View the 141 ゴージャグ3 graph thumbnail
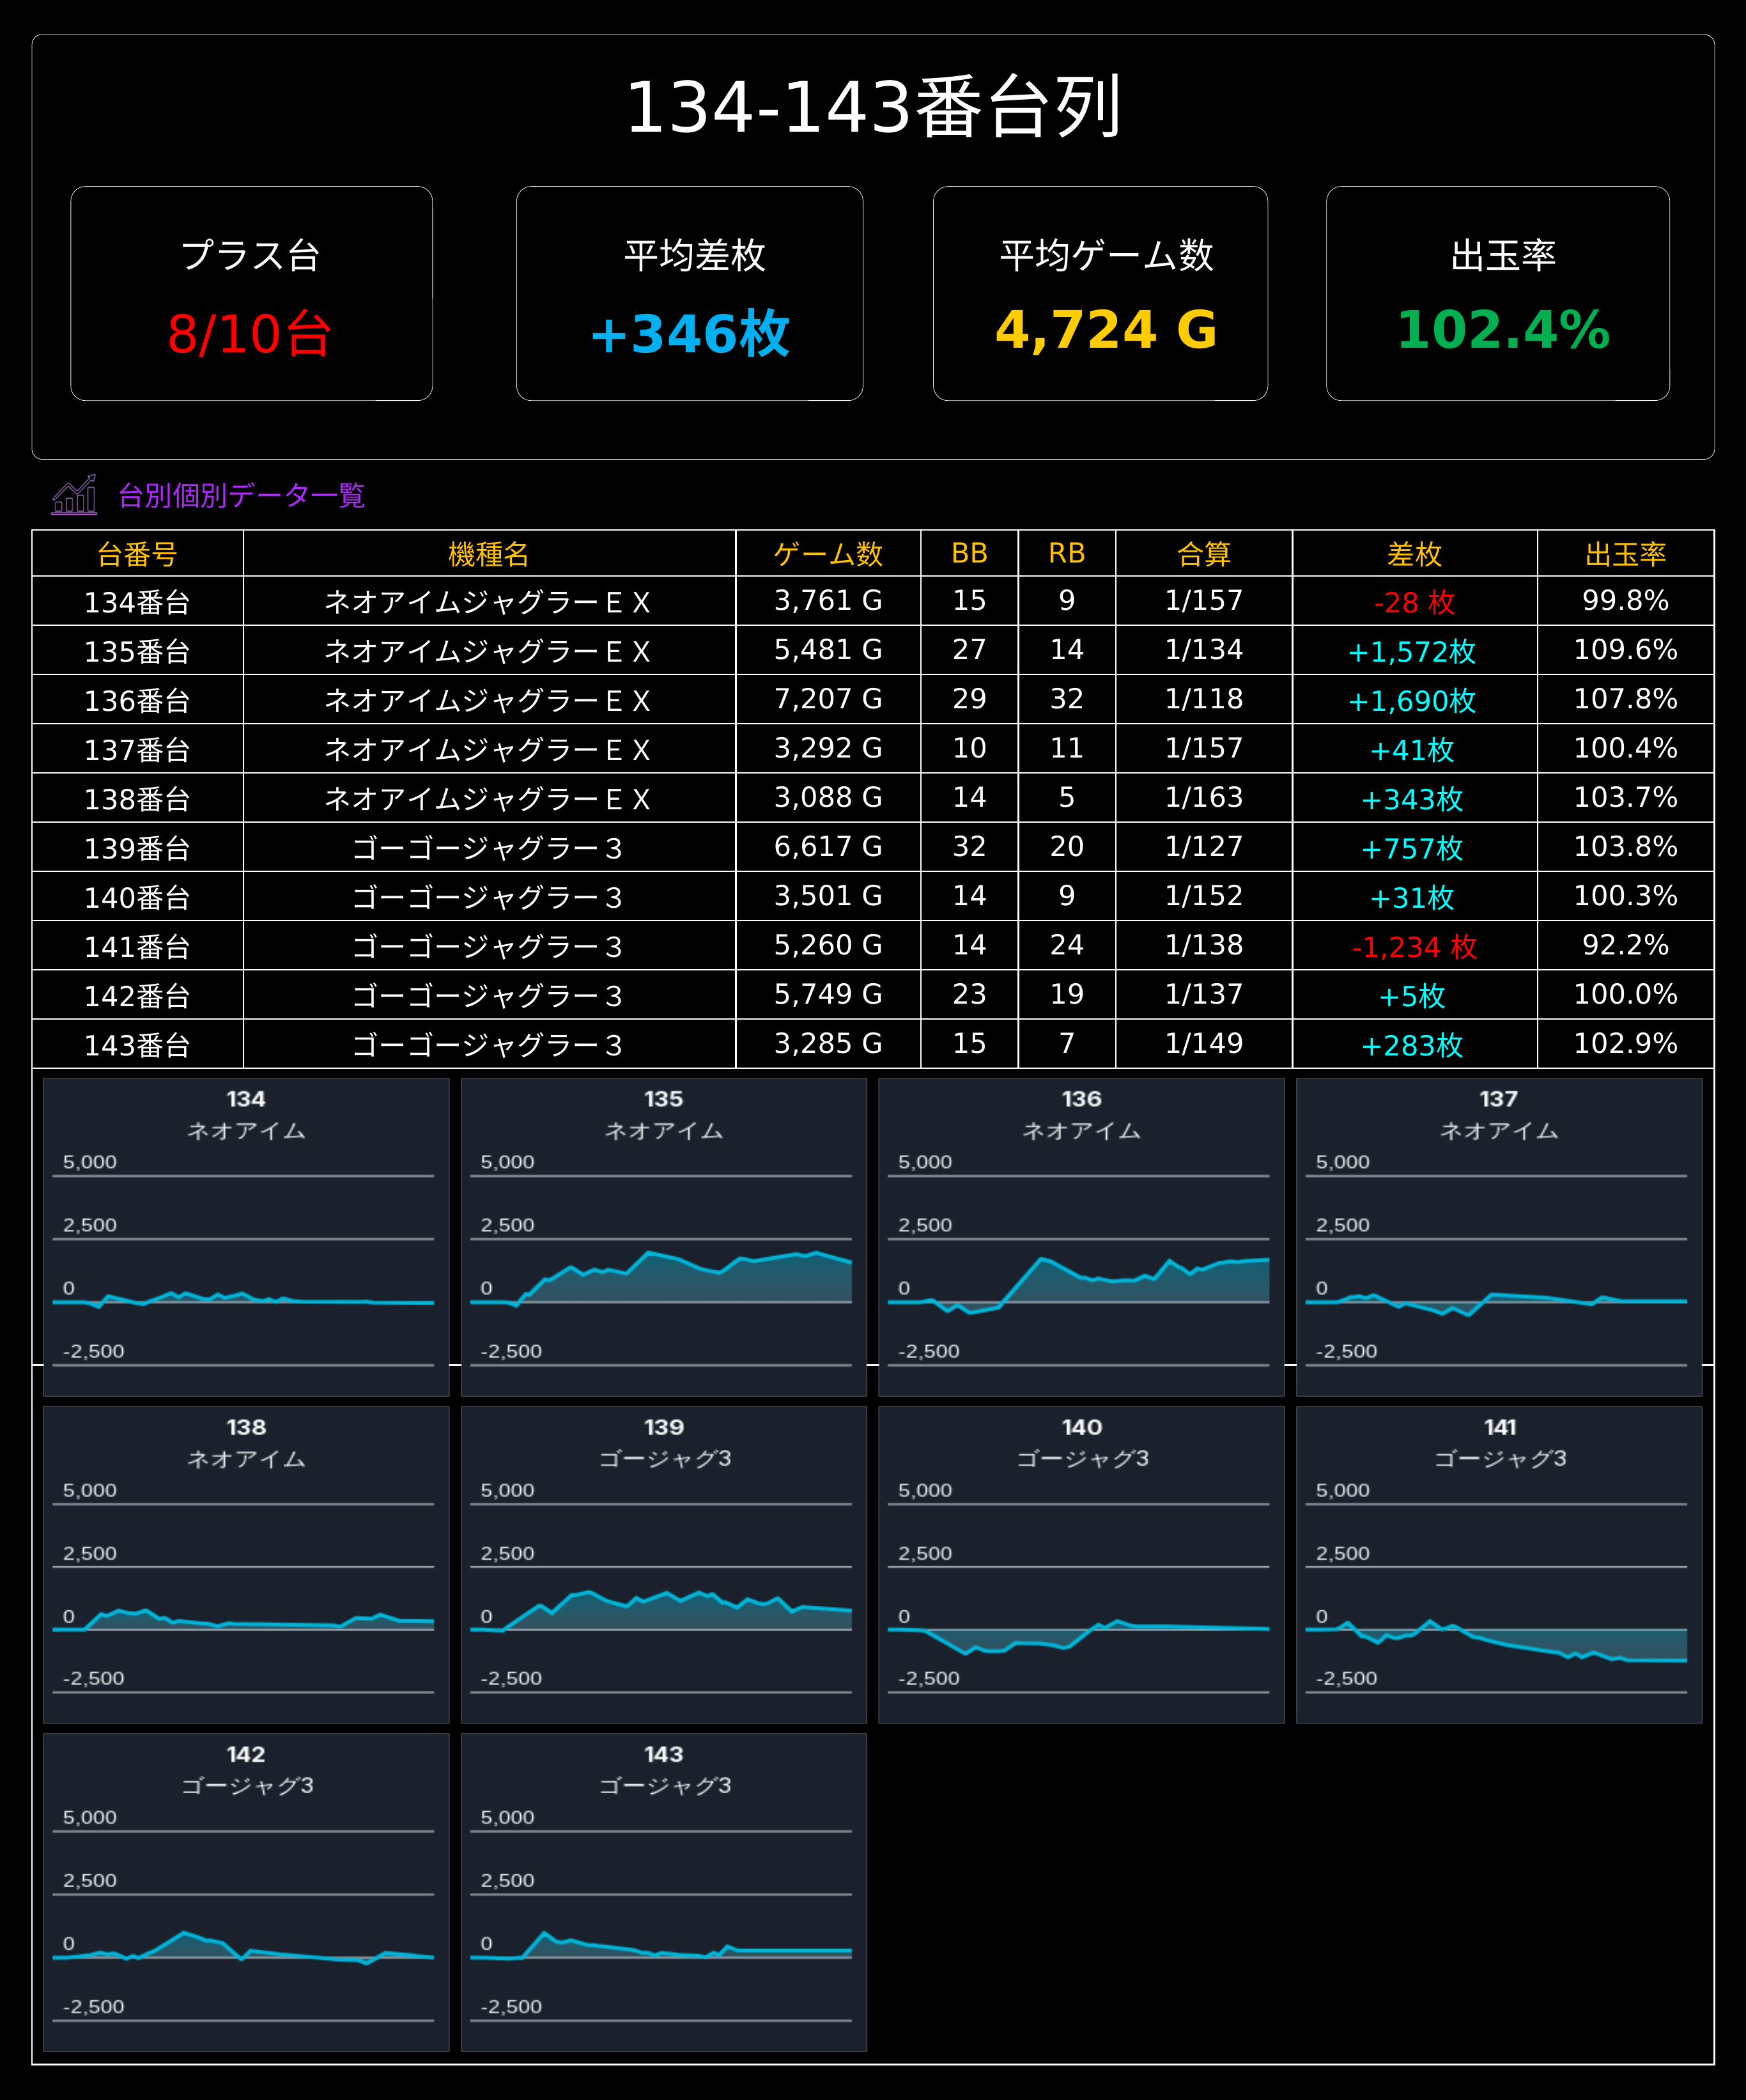Image resolution: width=1746 pixels, height=2100 pixels. 1499,1564
